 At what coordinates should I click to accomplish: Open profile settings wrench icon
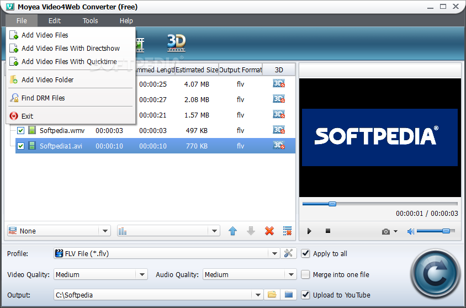[288, 253]
